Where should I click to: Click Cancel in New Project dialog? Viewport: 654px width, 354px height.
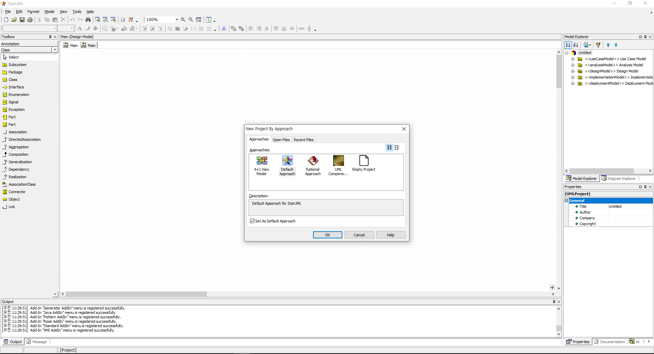(x=359, y=235)
